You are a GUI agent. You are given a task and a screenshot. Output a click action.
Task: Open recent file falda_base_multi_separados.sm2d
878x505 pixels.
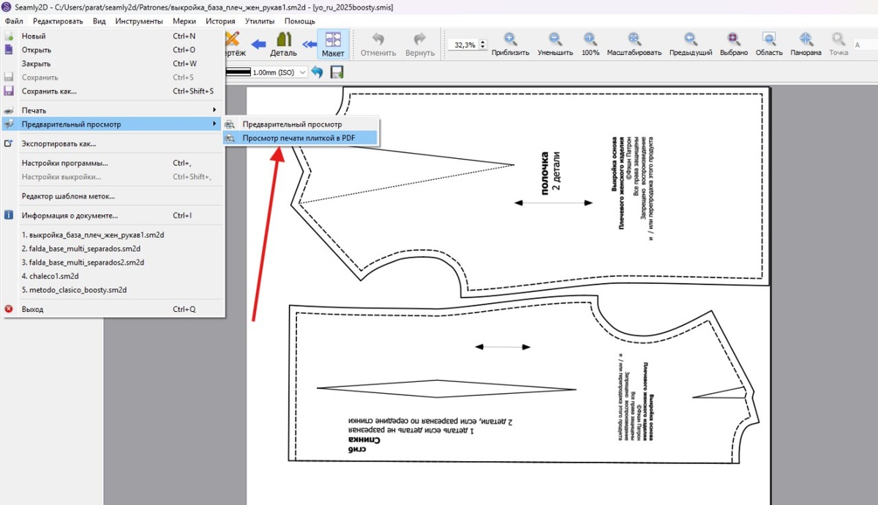113,249
